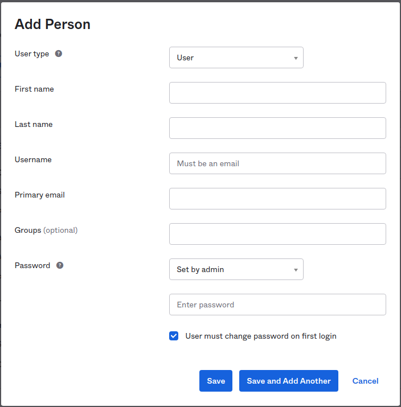The image size is (401, 407).
Task: Click the User type help icon
Action: [x=59, y=54]
